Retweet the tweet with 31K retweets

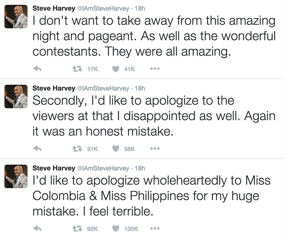77,149
